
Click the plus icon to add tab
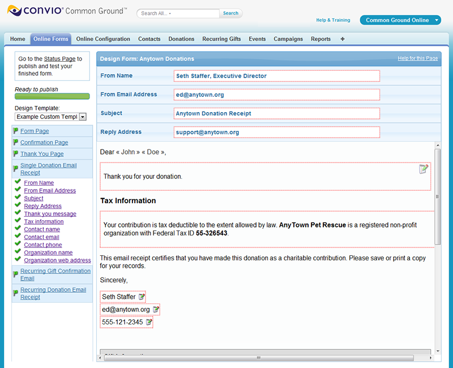click(343, 39)
